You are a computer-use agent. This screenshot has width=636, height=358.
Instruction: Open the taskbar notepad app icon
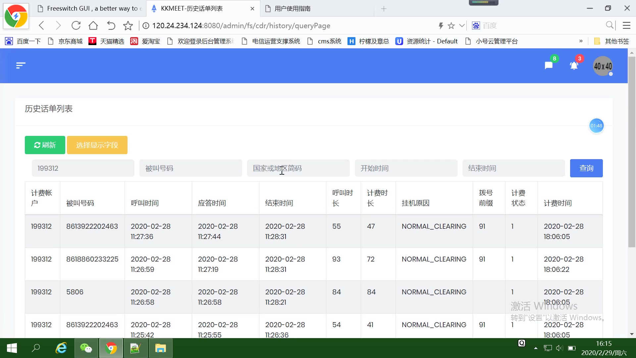tap(135, 348)
